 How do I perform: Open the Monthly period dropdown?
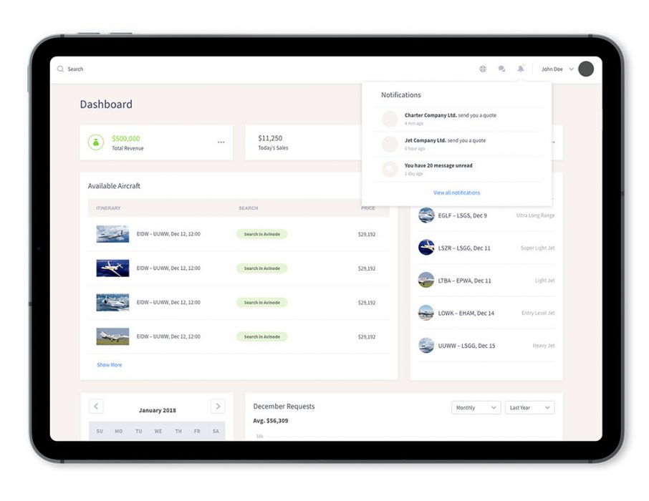point(476,407)
